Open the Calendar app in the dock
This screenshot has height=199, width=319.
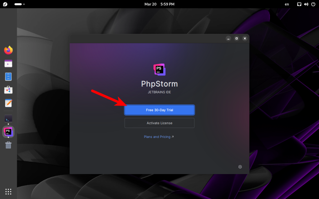[8, 64]
